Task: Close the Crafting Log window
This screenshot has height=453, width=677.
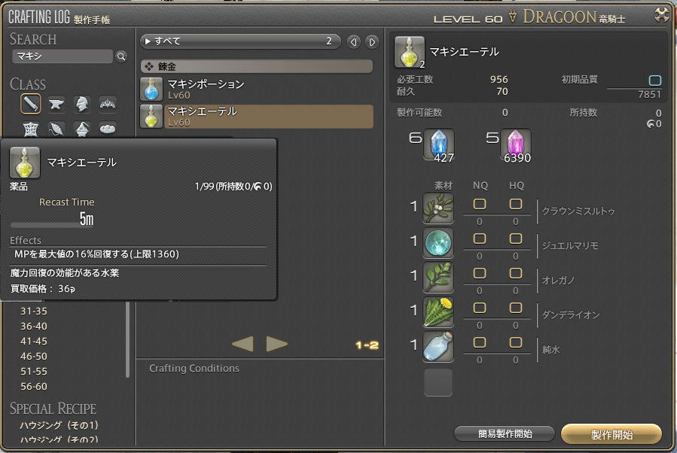Action: [x=661, y=14]
